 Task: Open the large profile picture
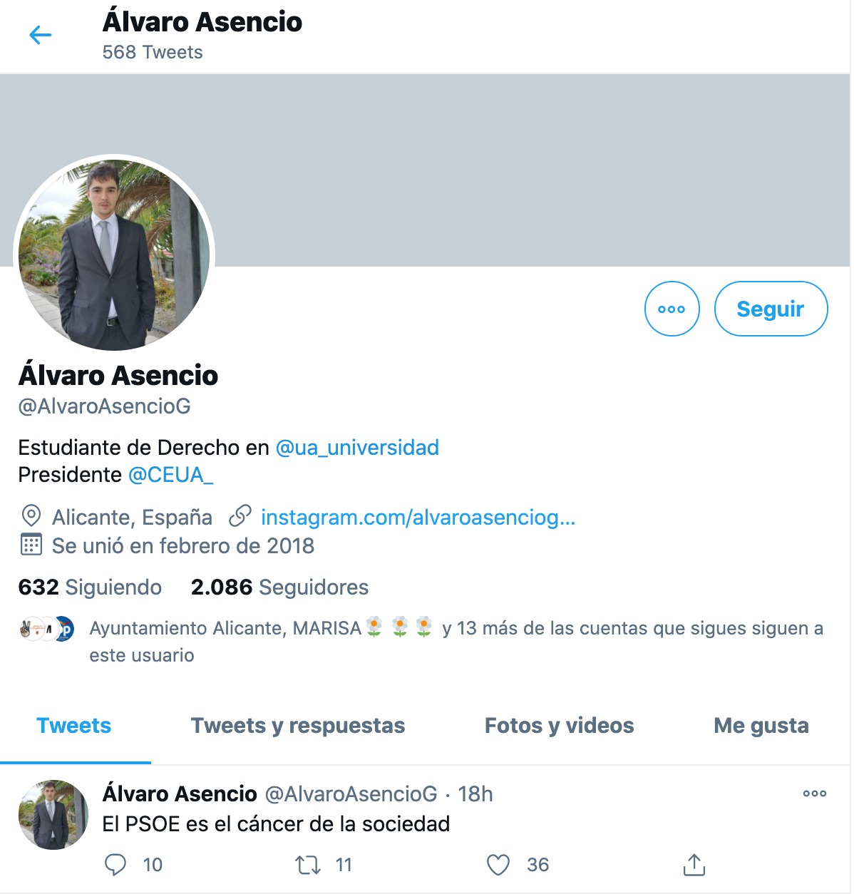pyautogui.click(x=114, y=255)
